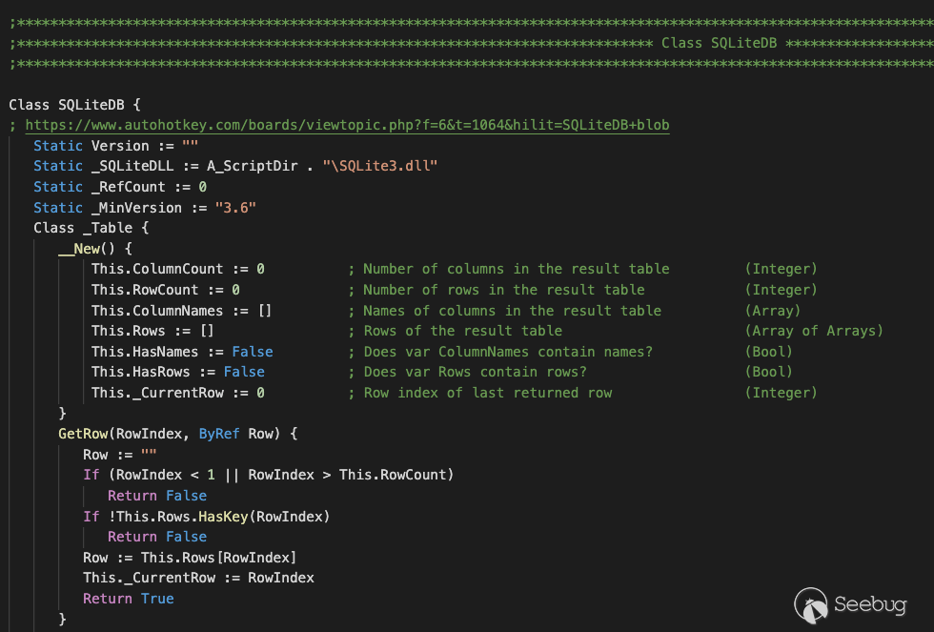934x632 pixels.
Task: Click the Seebug logo icon
Action: pos(810,605)
